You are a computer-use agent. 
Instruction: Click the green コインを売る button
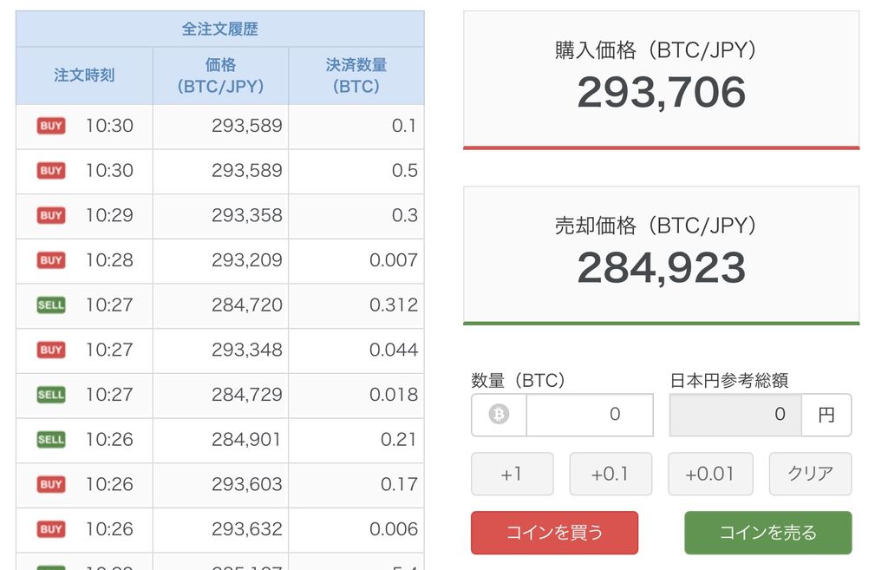pos(768,533)
